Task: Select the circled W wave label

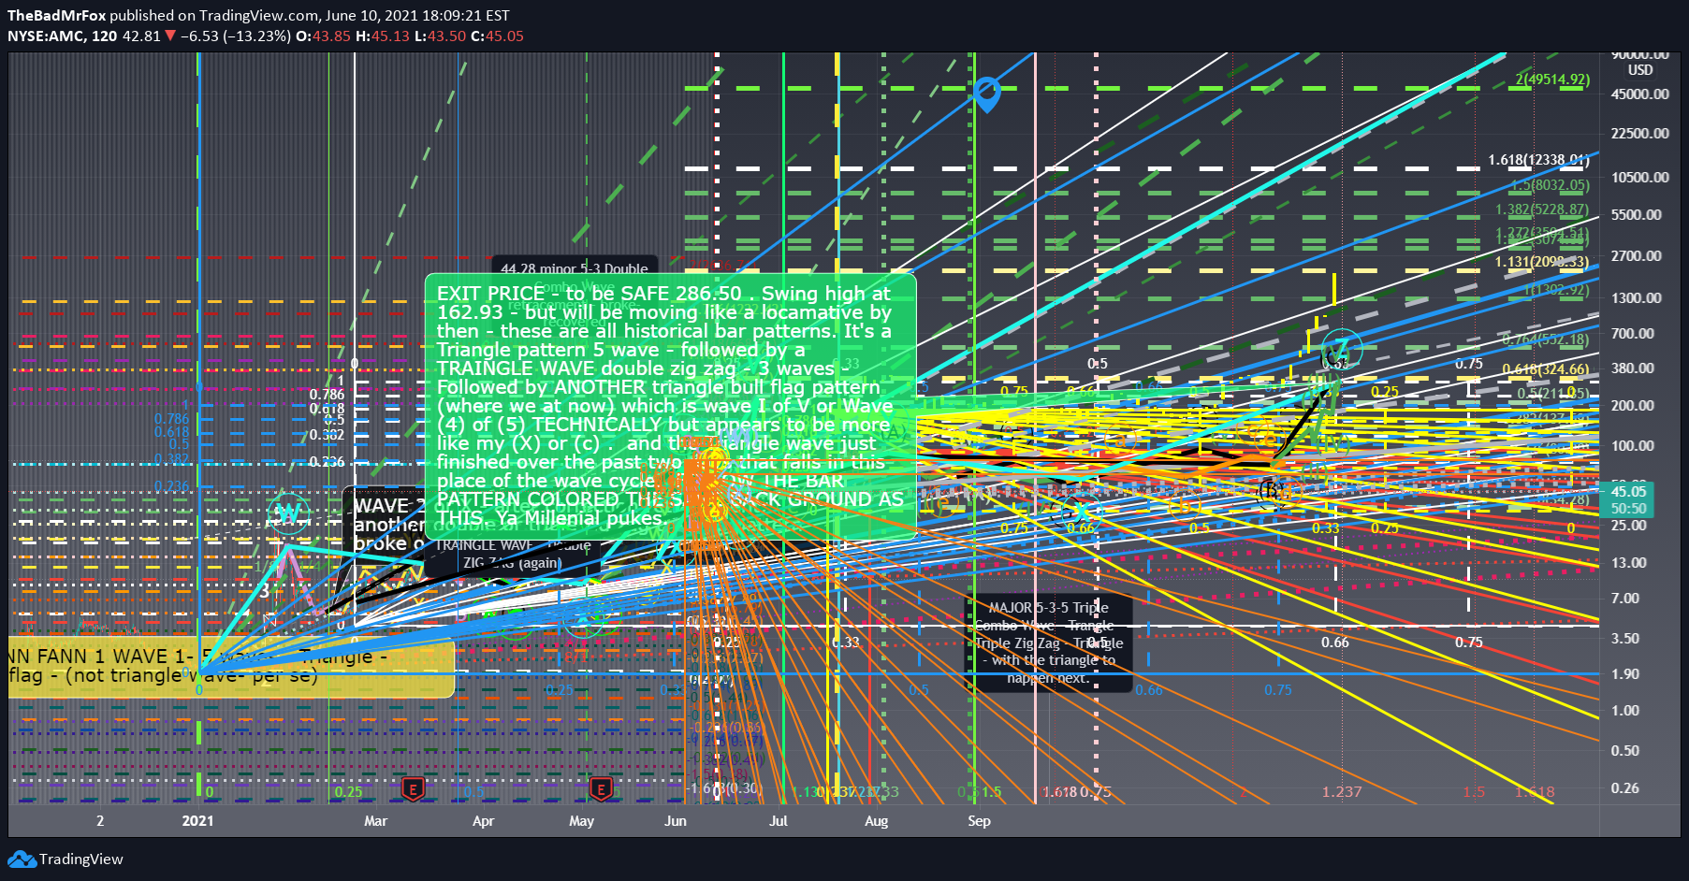Action: 288,513
